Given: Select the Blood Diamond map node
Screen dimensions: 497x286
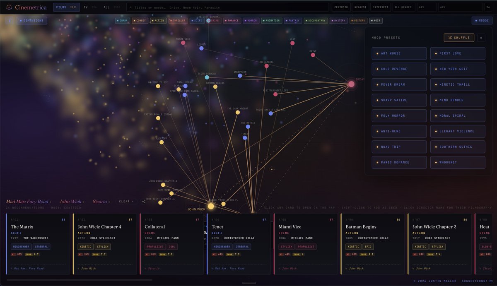Looking at the screenshot, I should tap(207, 77).
